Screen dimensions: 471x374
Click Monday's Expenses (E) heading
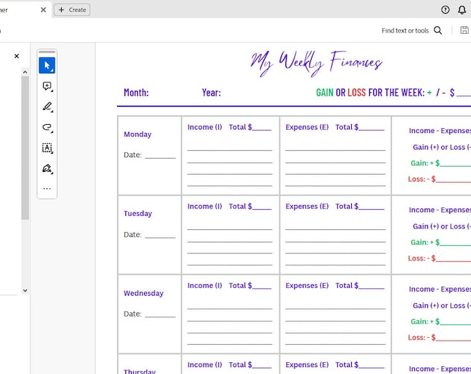(x=307, y=127)
